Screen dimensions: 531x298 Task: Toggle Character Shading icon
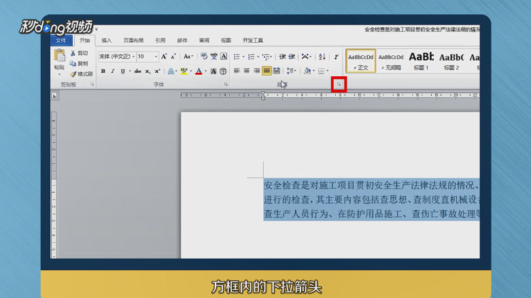(213, 71)
